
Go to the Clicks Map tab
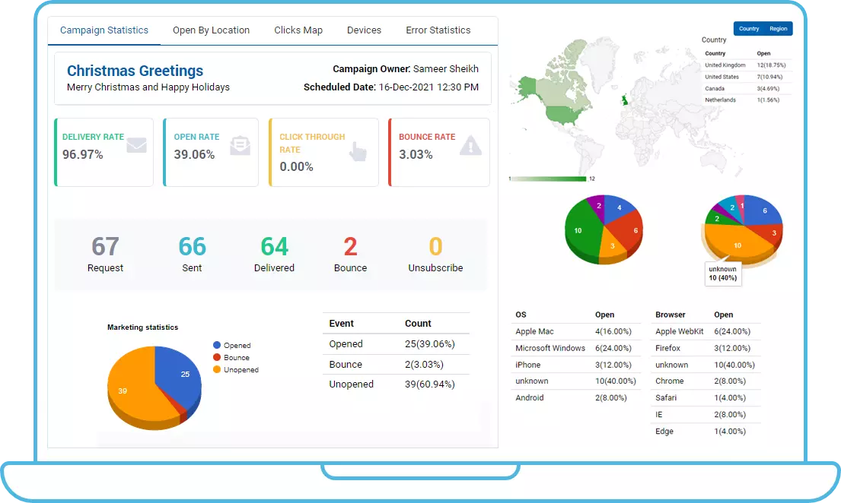(298, 30)
